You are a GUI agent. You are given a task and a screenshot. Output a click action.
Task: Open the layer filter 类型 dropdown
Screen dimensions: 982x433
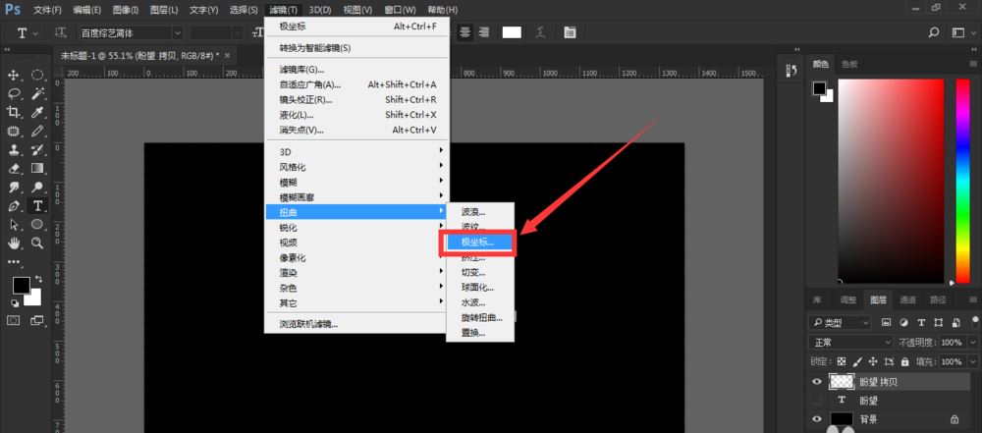(x=840, y=323)
